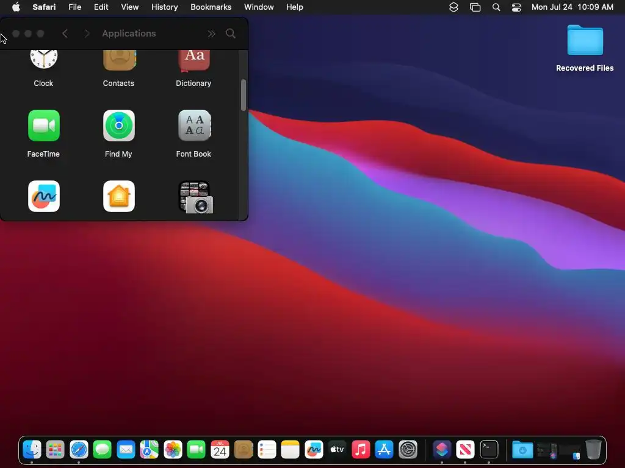Open the Image Capture app icon
625x468 pixels.
pyautogui.click(x=195, y=197)
